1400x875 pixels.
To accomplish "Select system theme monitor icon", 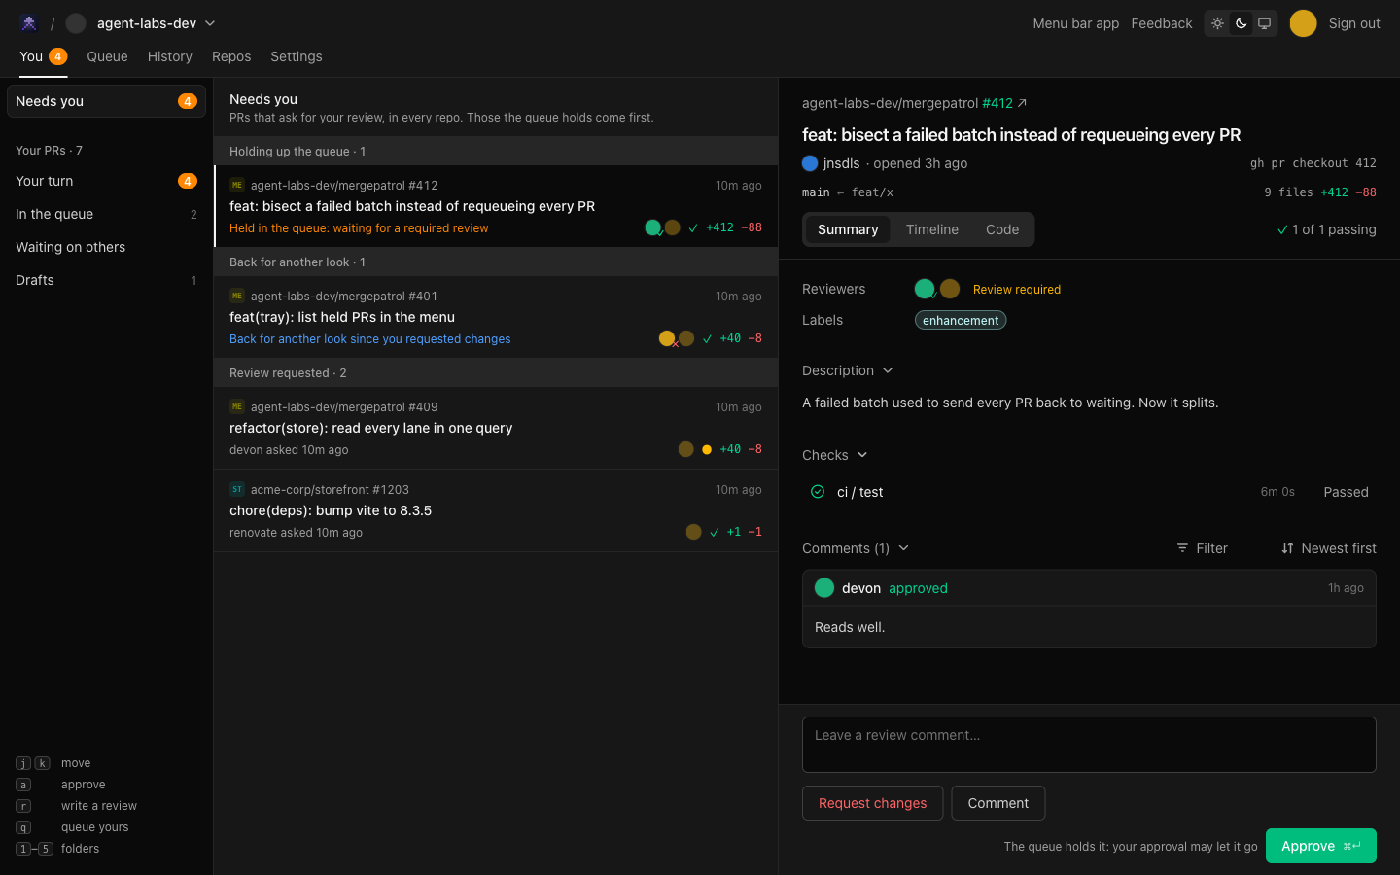I will [1264, 23].
